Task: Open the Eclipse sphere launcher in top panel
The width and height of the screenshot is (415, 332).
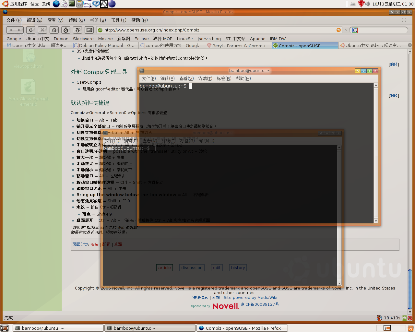Action: click(112, 4)
